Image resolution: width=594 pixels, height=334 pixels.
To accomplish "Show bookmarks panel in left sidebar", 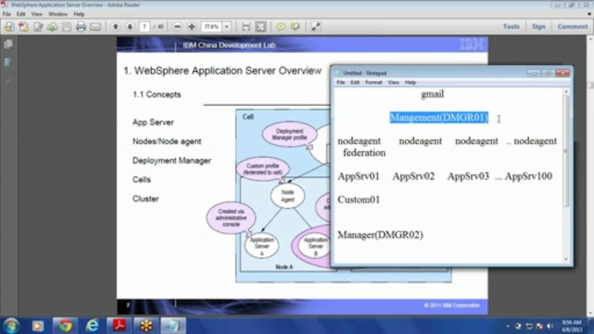I will coord(8,62).
